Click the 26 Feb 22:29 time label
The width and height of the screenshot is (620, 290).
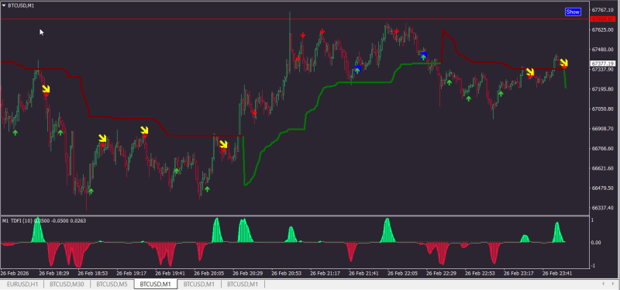coord(442,273)
